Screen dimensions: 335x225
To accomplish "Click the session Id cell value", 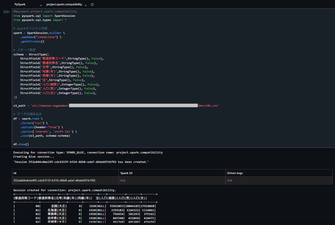I will coord(54,181).
